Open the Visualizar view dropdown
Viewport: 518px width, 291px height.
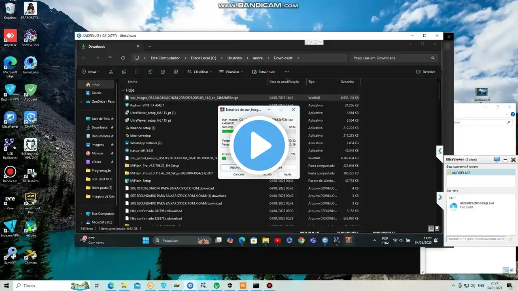tap(231, 72)
